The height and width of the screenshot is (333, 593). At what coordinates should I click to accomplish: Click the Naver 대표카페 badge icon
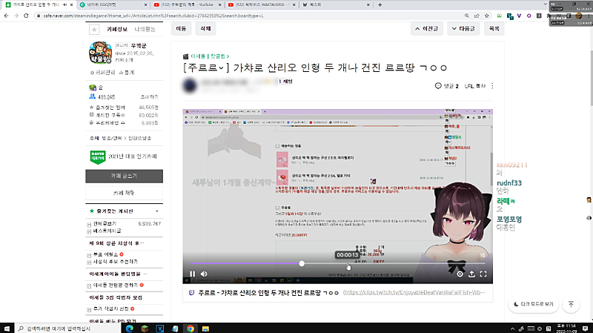click(x=98, y=156)
